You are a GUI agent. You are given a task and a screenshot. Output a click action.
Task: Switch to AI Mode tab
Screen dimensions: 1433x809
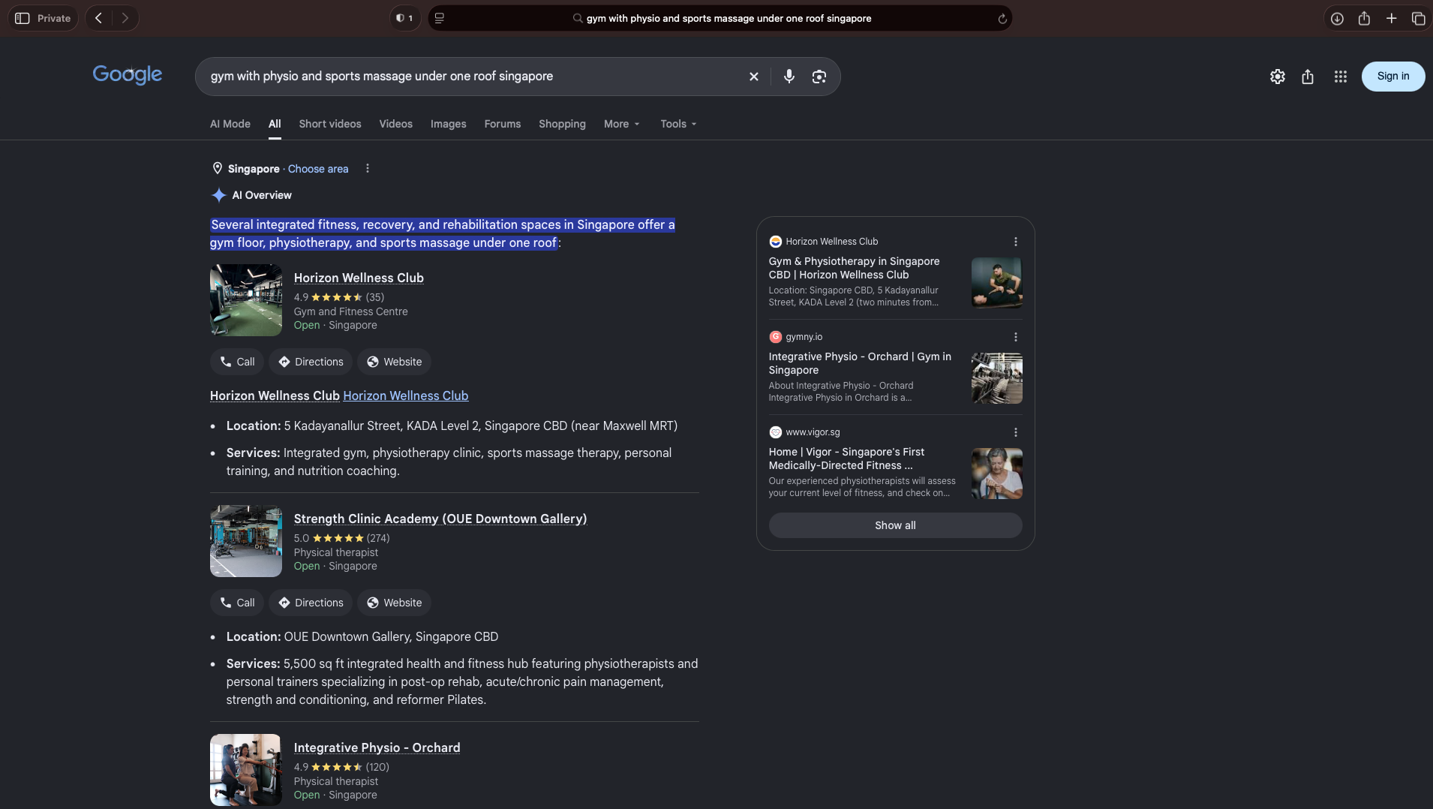(230, 125)
